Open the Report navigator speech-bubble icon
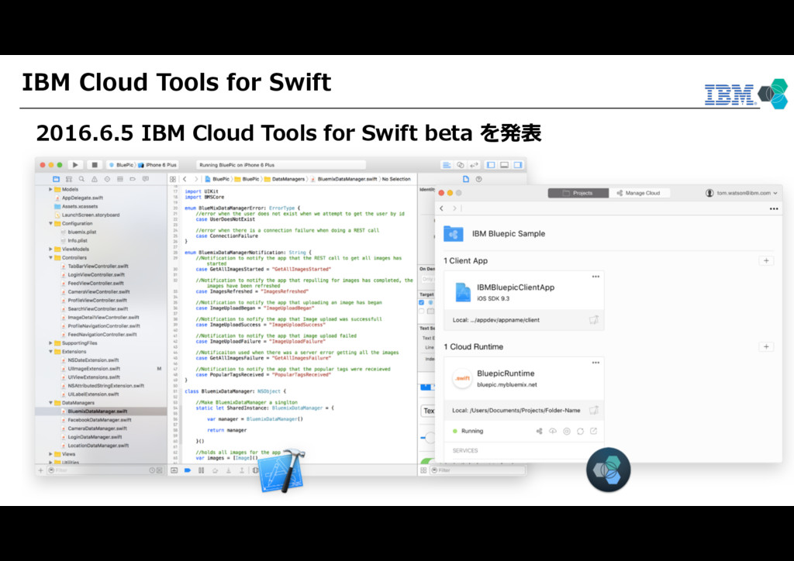This screenshot has width=794, height=561. point(146,179)
